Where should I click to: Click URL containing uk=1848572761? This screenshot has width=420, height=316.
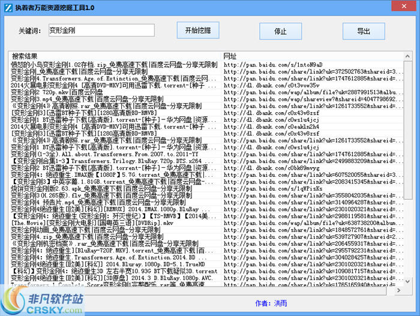313,230
